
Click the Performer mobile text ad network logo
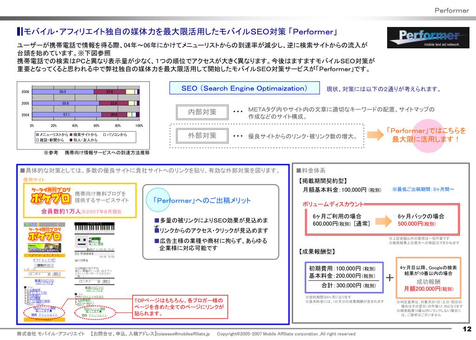point(428,38)
